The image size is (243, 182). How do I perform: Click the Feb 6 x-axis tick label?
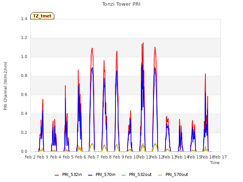pyautogui.click(x=81, y=157)
